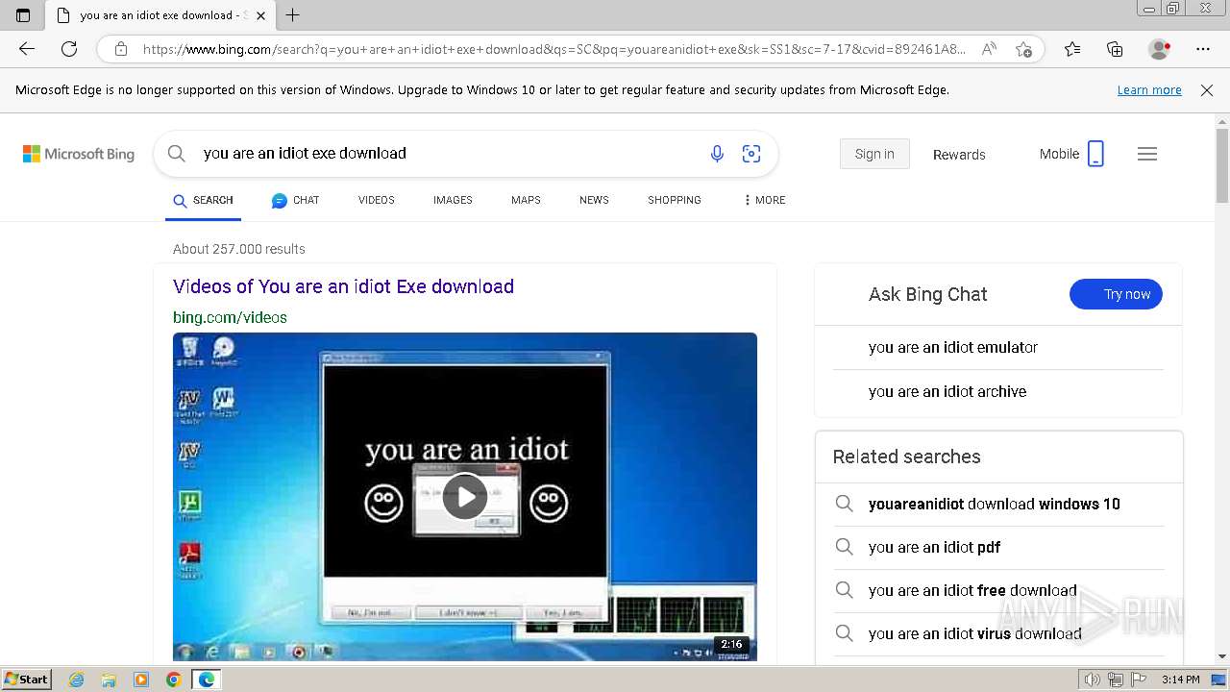Dismiss the Edge unsupported notification bar
Viewport: 1230px width, 692px height.
[1207, 90]
